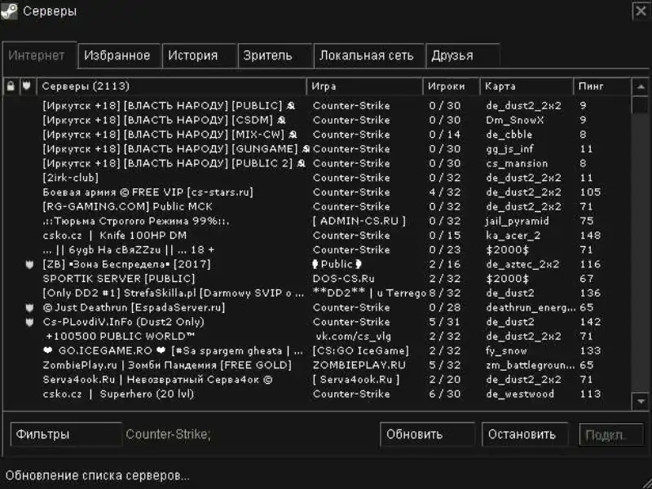Click the deathrun_energ... map cell
The height and width of the screenshot is (489, 652).
click(x=531, y=308)
